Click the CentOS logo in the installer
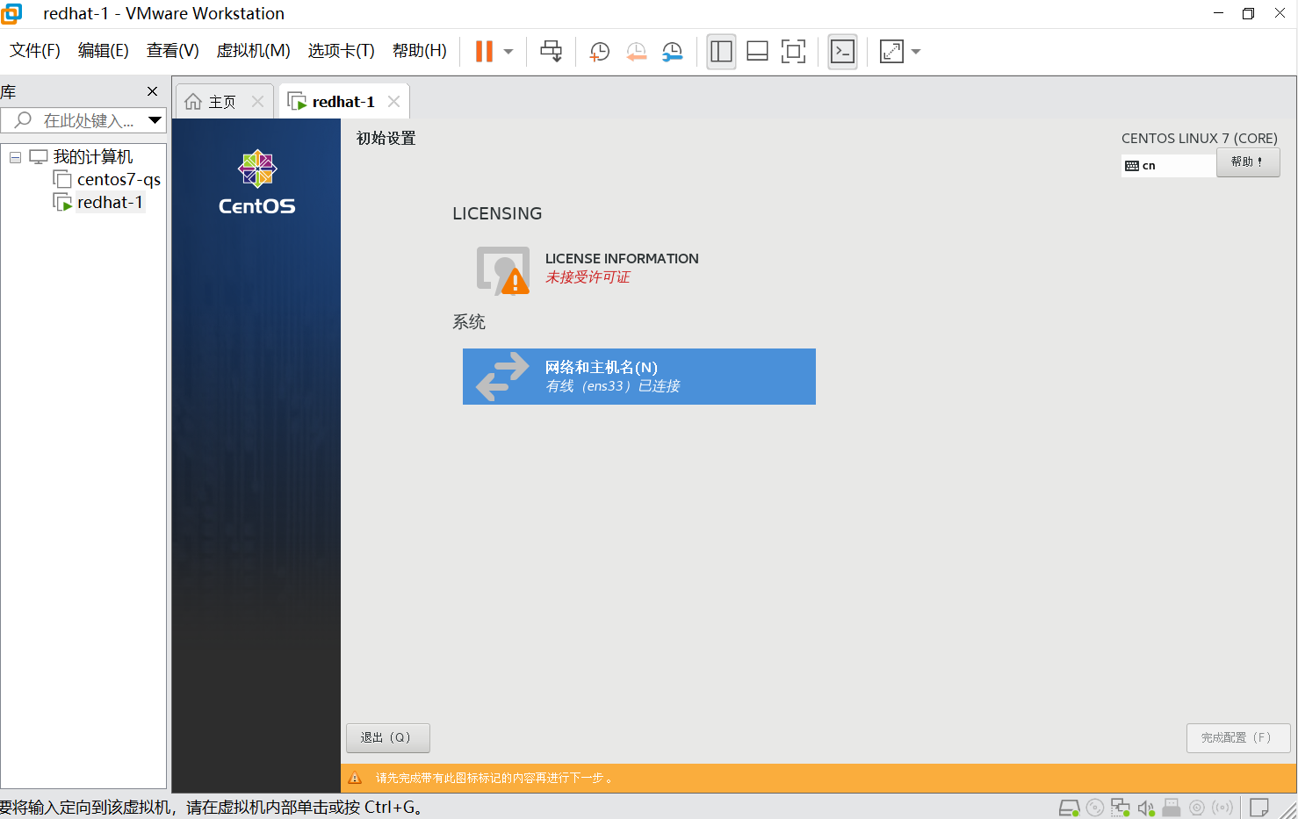This screenshot has height=819, width=1298. pos(257,183)
